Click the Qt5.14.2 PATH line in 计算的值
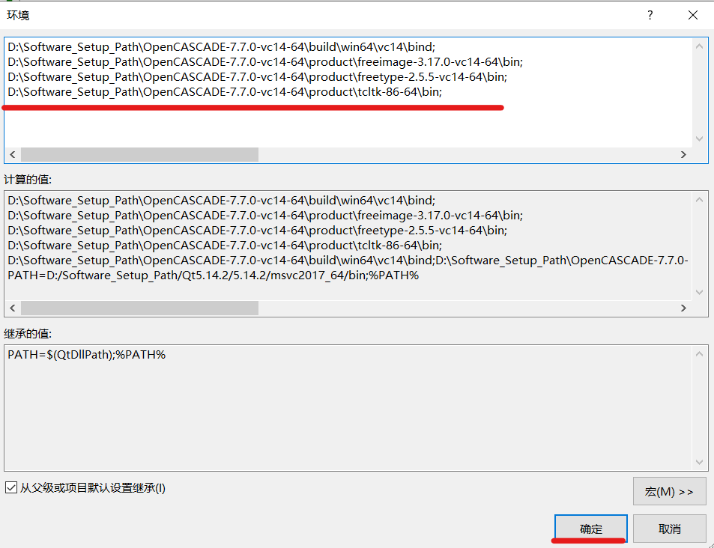The height and width of the screenshot is (548, 714). (x=213, y=275)
